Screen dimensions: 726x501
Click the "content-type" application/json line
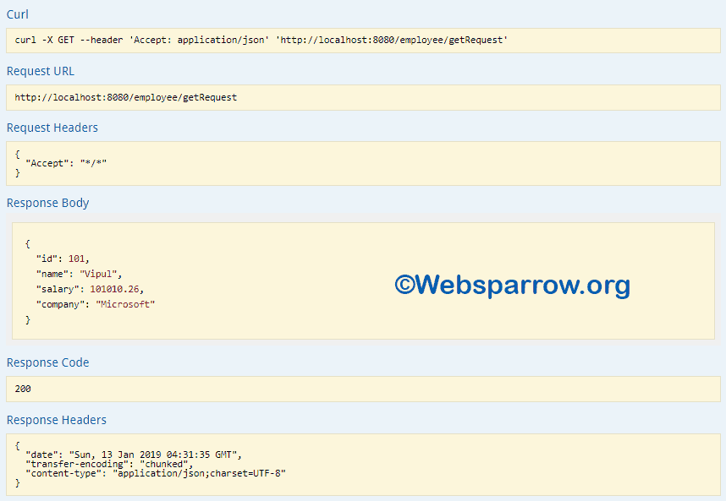(x=156, y=473)
